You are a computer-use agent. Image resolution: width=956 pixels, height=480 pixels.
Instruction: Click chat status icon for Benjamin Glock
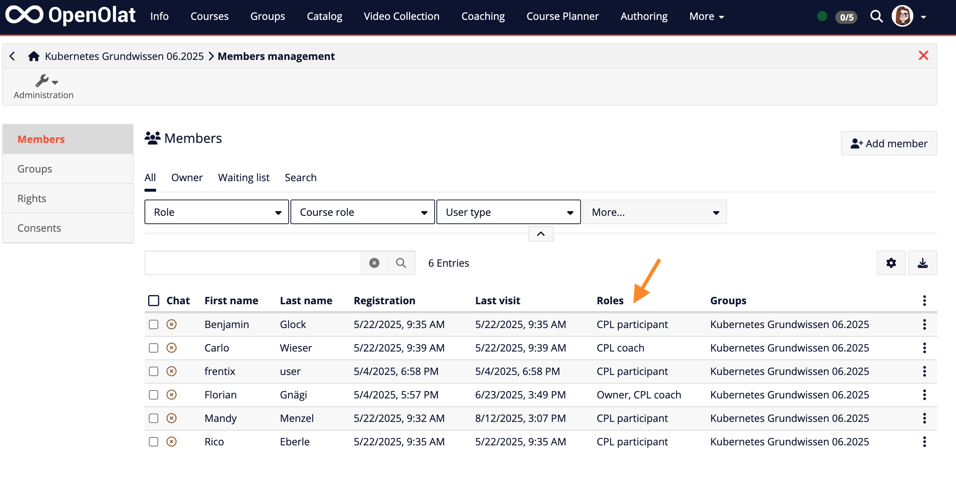[172, 324]
